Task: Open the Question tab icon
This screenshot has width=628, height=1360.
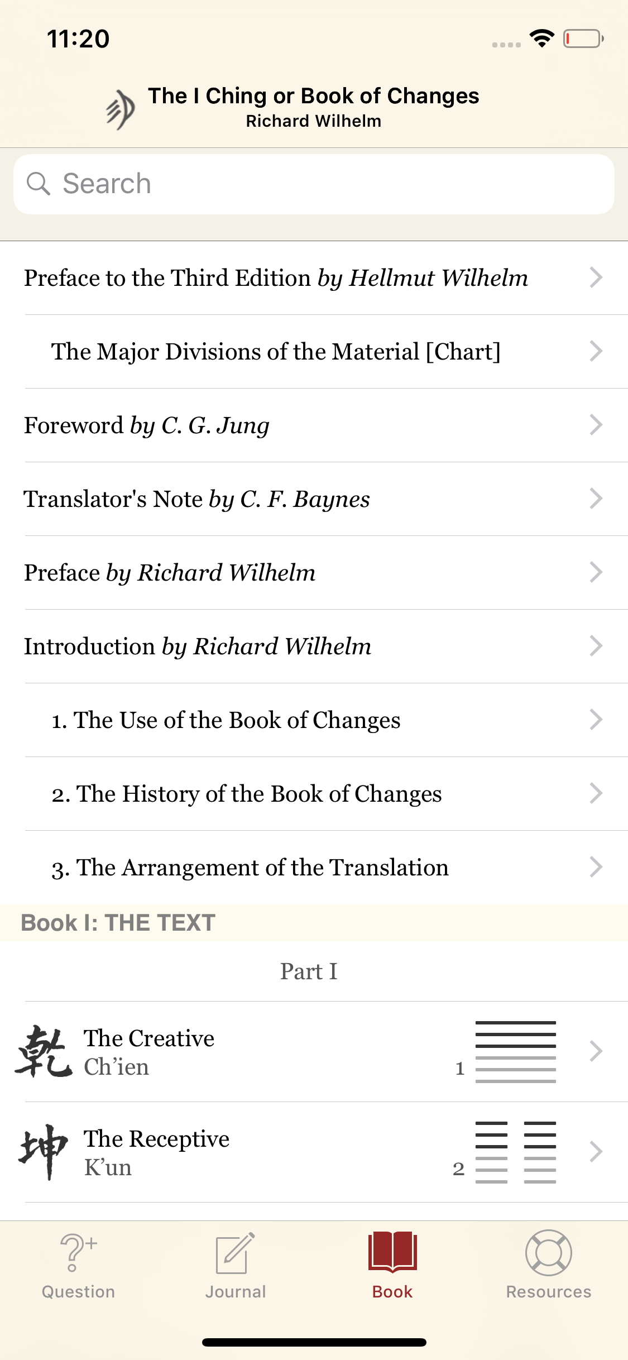Action: point(78,1253)
